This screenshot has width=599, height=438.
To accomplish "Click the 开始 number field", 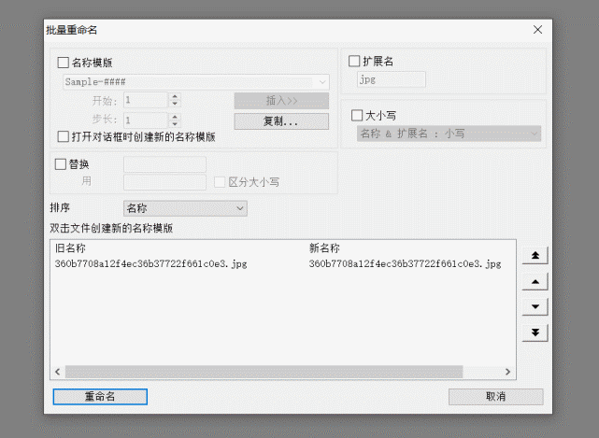I will (x=146, y=101).
